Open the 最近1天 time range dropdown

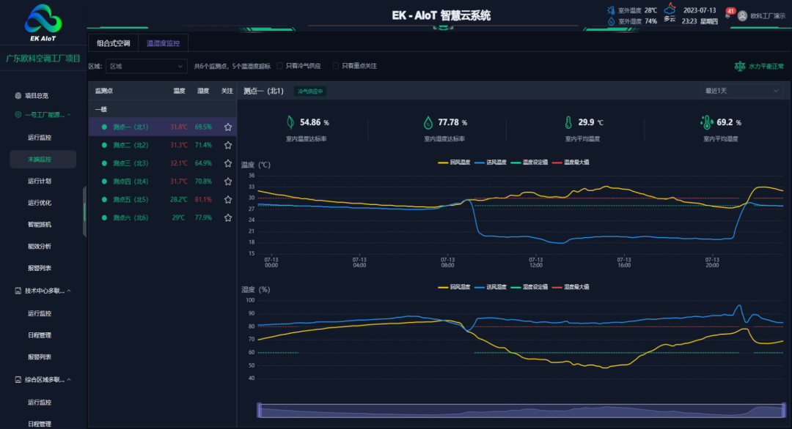tap(741, 91)
